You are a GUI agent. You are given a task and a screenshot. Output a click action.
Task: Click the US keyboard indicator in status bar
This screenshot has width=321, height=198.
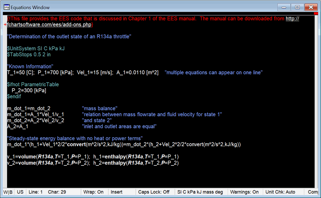click(20, 192)
